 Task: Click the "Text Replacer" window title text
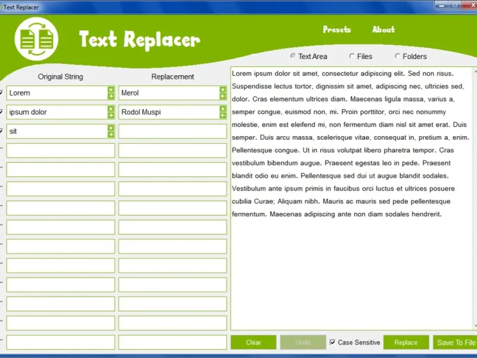(21, 7)
